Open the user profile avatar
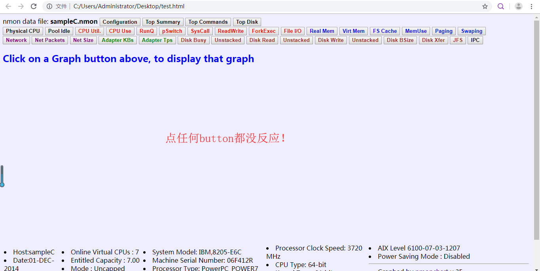The height and width of the screenshot is (271, 540). click(x=518, y=6)
